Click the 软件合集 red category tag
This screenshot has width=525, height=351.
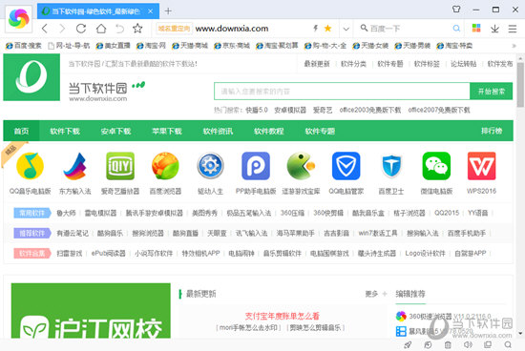click(x=32, y=254)
